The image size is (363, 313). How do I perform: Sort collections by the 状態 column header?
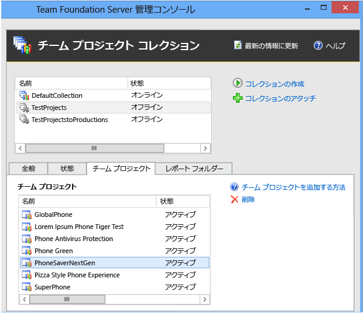point(169,83)
